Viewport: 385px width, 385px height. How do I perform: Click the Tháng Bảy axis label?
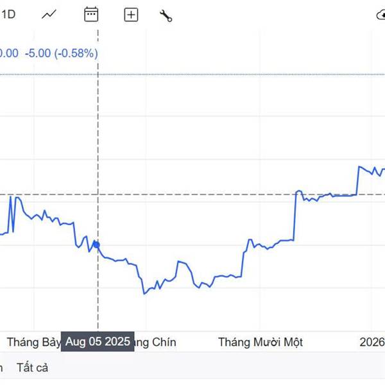point(33,341)
